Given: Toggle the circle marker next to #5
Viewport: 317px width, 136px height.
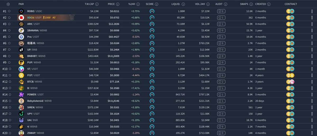Looking at the screenshot, I should click(x=9, y=37).
